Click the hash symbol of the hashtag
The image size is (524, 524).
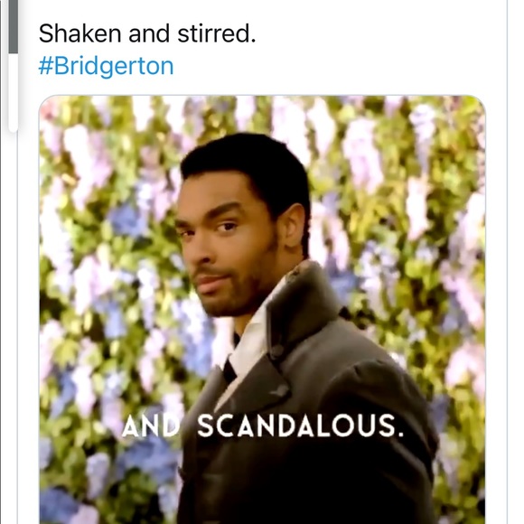tap(46, 66)
